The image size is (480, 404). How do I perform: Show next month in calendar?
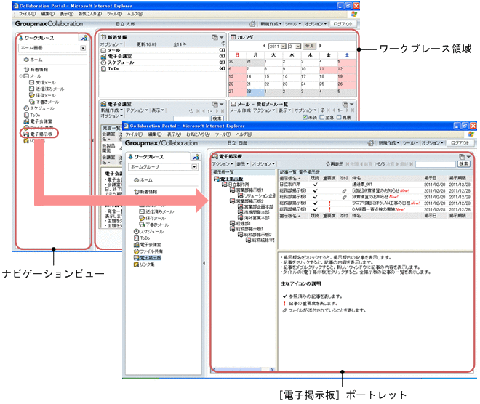[321, 46]
